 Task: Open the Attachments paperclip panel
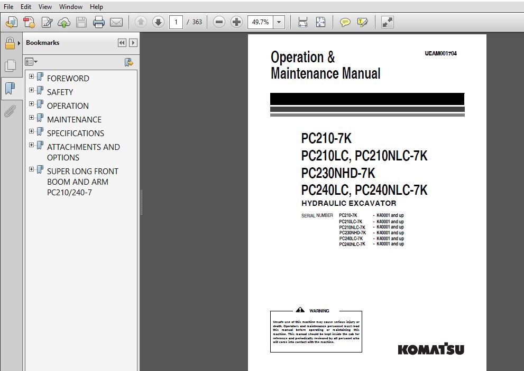(10, 111)
